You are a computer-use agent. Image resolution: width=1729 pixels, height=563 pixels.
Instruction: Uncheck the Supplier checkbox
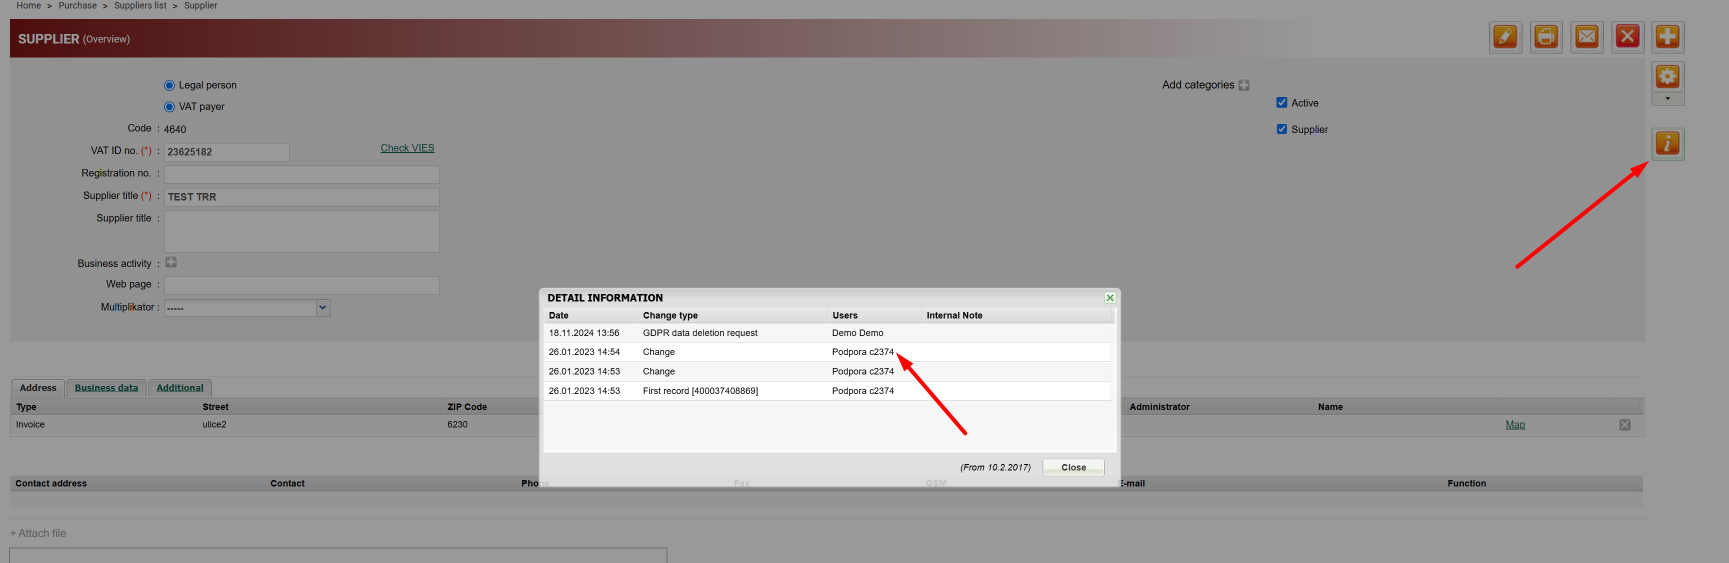point(1281,129)
